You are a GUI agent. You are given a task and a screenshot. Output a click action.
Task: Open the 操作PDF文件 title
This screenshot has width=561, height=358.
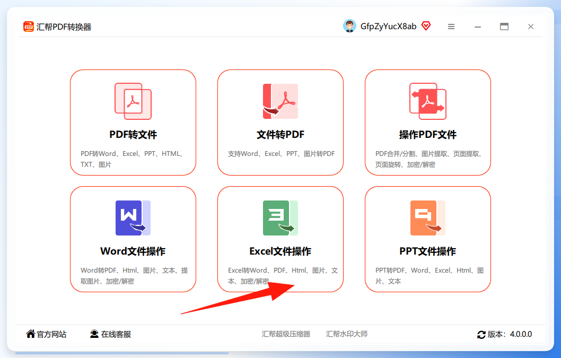click(428, 135)
